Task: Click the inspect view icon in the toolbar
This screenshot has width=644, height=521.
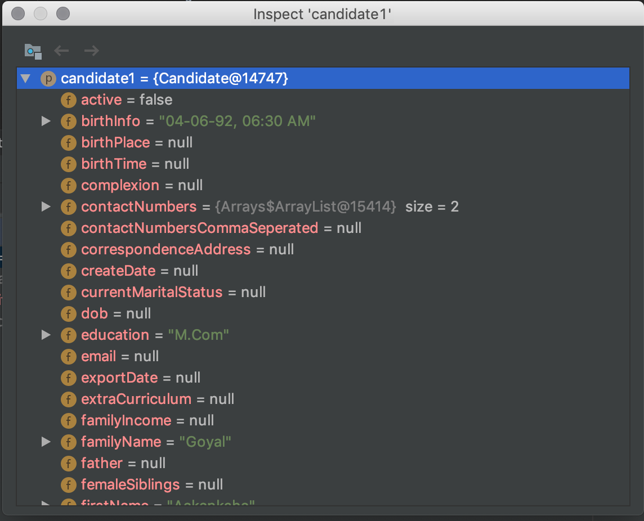Action: (x=32, y=51)
